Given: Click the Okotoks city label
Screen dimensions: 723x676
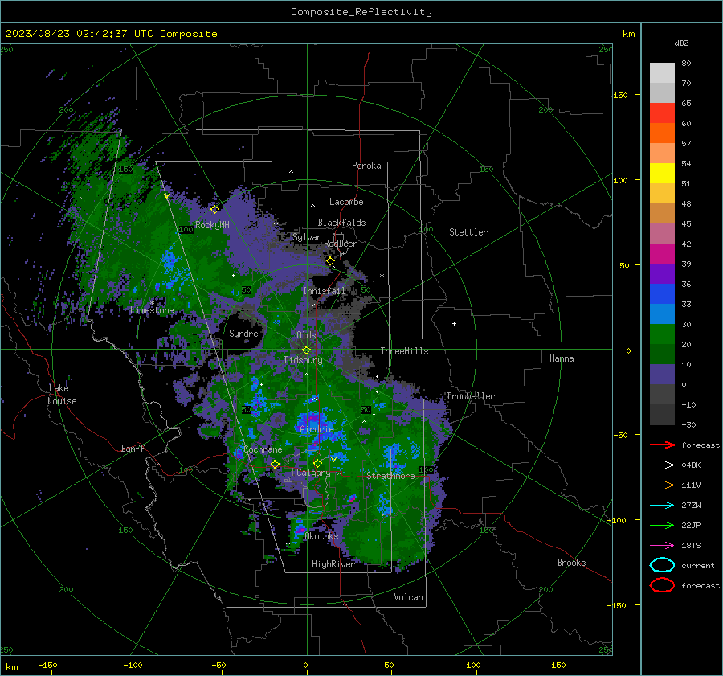Looking at the screenshot, I should 321,536.
